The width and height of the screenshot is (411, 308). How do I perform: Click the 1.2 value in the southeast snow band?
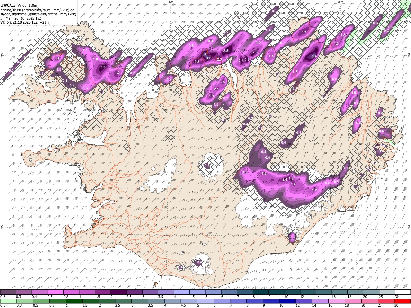click(315, 190)
